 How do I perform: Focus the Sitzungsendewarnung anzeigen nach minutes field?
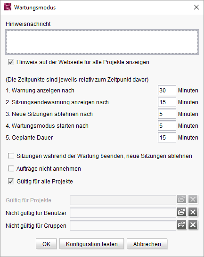coord(167,102)
